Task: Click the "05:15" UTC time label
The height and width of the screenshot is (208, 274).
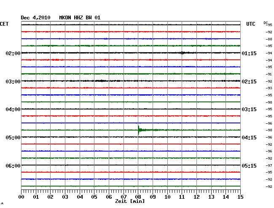Action: click(249, 165)
